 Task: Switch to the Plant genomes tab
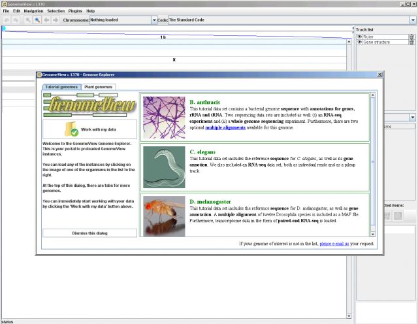click(x=99, y=87)
